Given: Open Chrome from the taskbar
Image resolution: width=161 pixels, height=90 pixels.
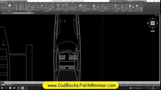Looking at the screenshot, I should tap(18, 88).
